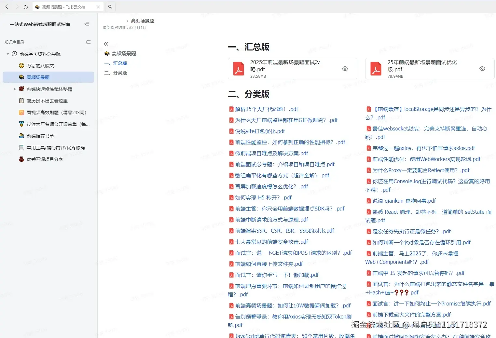The height and width of the screenshot is (338, 496).
Task: Expand the 前端快速修炼武林秘籍 tree node
Action: (14, 89)
